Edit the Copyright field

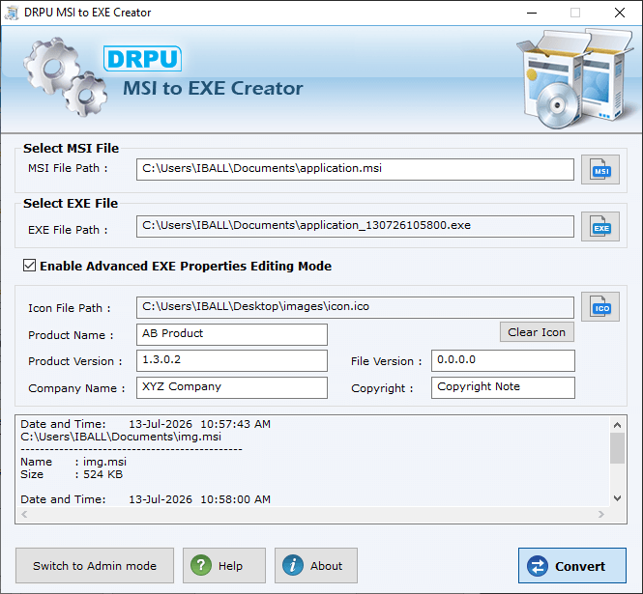[x=503, y=387]
